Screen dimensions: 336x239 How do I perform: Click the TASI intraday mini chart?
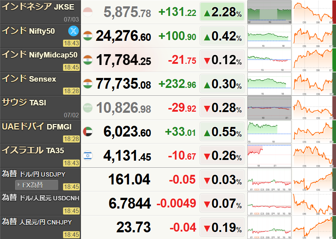pos(269,108)
